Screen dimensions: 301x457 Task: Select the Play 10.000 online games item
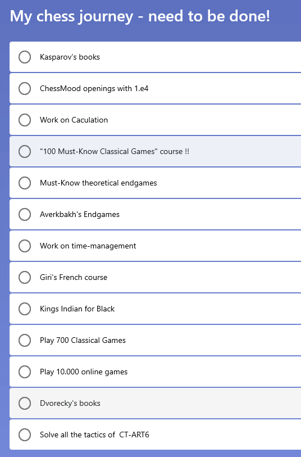point(156,372)
